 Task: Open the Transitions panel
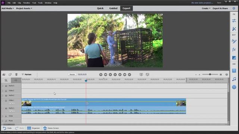click(x=234, y=58)
